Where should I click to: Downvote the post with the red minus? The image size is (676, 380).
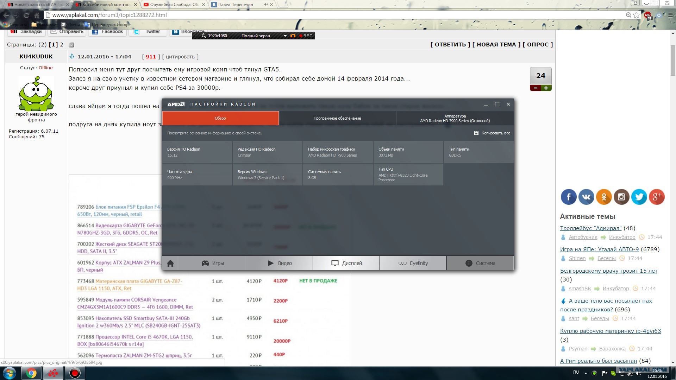536,88
